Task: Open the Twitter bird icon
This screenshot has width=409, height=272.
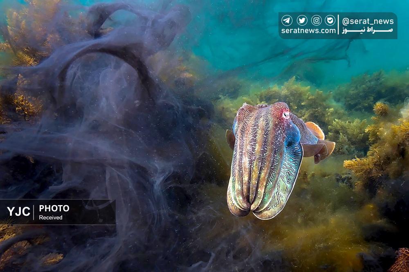Action: 302,20
